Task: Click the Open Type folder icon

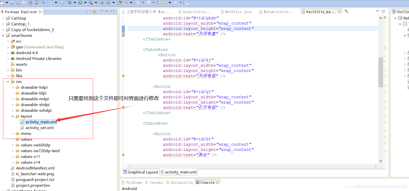Action: click(x=120, y=3)
